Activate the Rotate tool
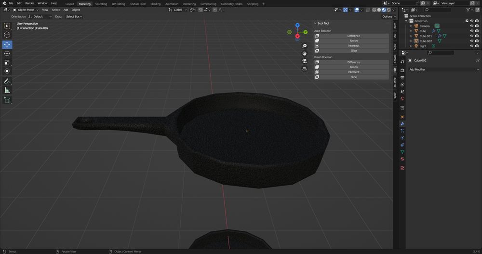This screenshot has height=254, width=482. (7, 53)
